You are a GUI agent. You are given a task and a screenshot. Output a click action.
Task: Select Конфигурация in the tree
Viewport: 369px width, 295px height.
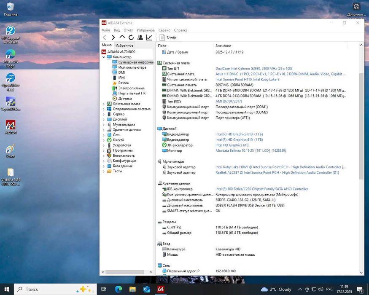124,161
